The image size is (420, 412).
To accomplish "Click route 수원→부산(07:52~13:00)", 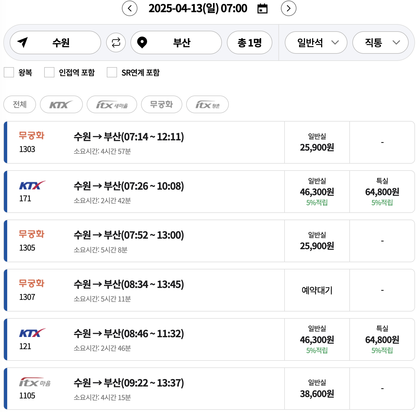I will click(129, 235).
